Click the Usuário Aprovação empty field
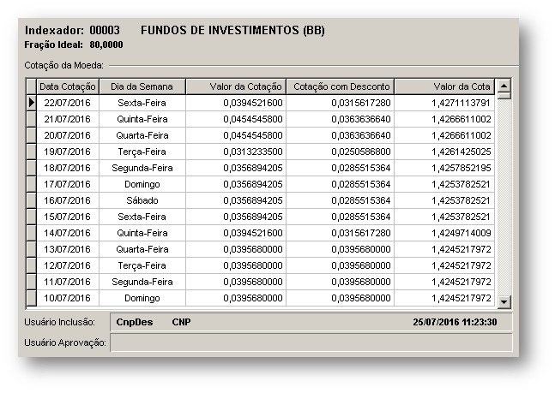The width and height of the screenshot is (555, 393). 311,342
